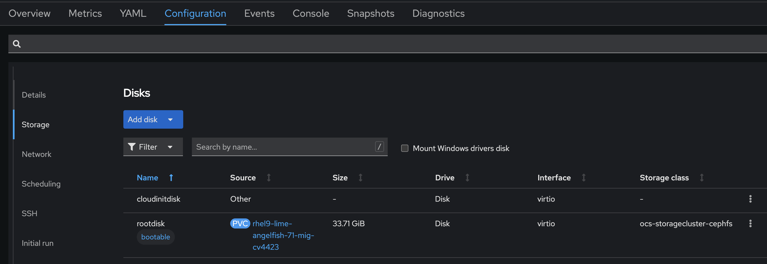Viewport: 767px width, 264px height.
Task: Click sort icon next to Size
Action: [x=360, y=178]
